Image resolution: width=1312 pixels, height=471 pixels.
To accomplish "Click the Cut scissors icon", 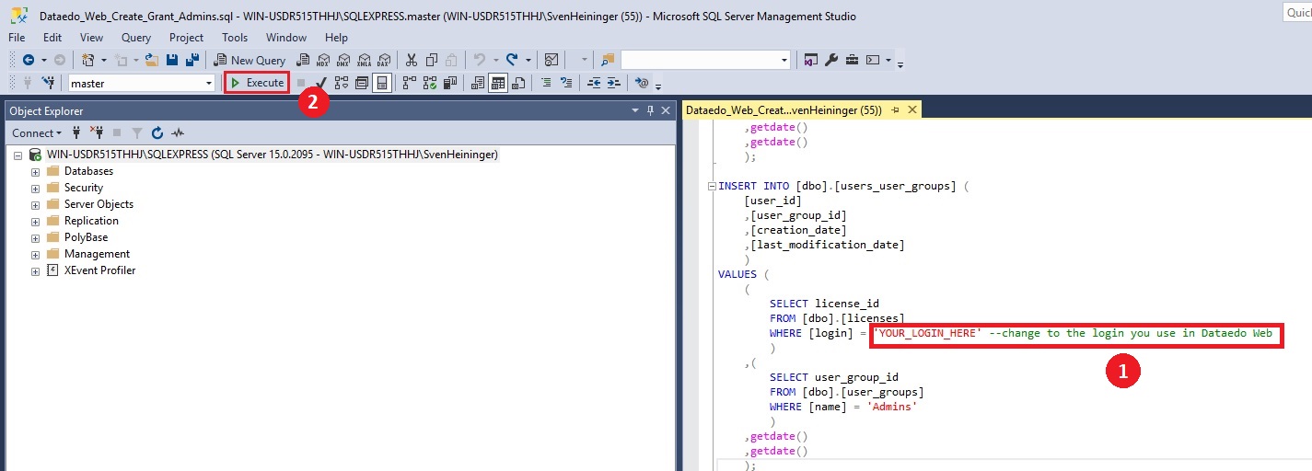I will tap(411, 60).
